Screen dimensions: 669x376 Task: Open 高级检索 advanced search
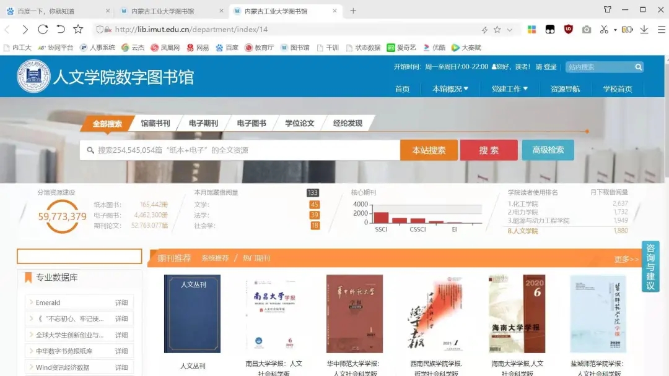click(x=548, y=150)
